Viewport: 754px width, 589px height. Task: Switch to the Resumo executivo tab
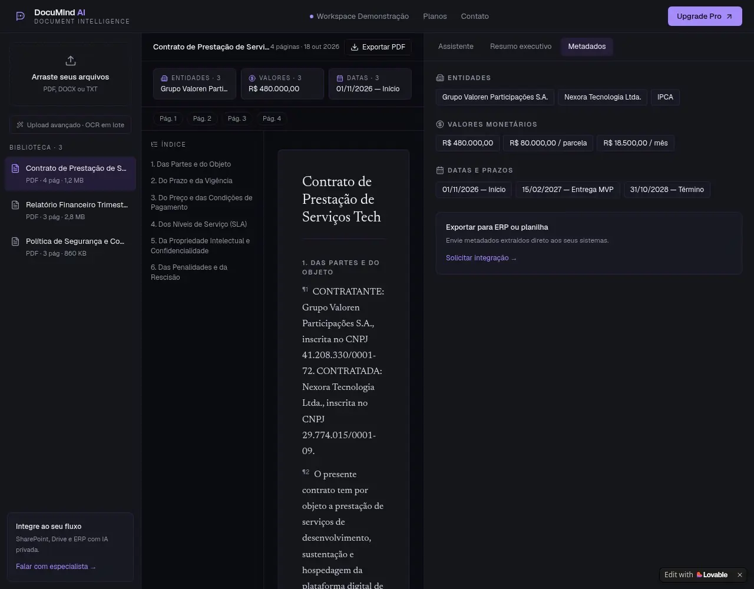(521, 47)
